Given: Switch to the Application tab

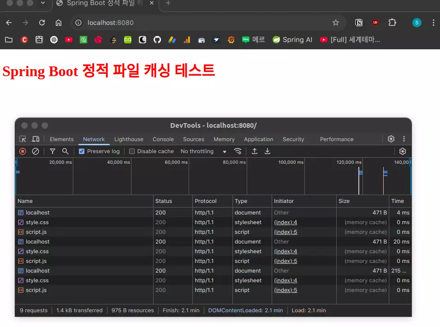Looking at the screenshot, I should (258, 139).
